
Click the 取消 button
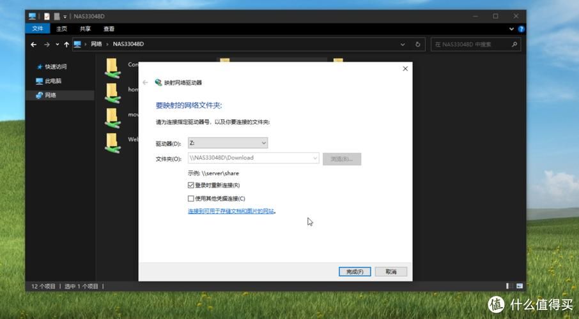pyautogui.click(x=391, y=272)
